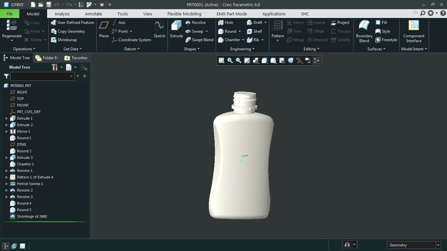Click the Fill surface button

(381, 23)
